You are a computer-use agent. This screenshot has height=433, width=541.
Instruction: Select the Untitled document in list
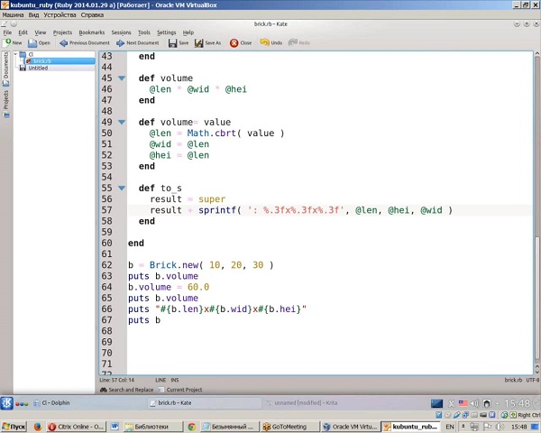(37, 68)
